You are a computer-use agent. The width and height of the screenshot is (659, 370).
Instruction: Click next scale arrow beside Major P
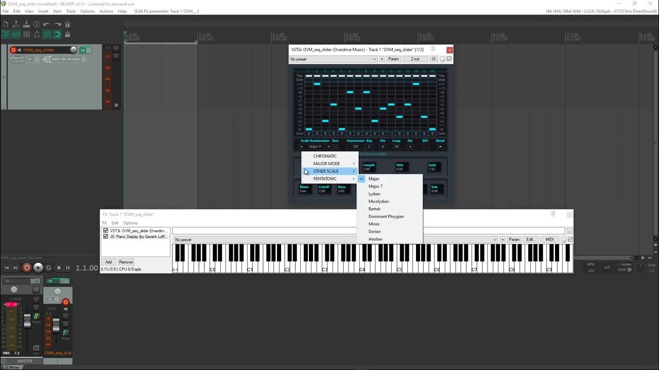click(328, 146)
